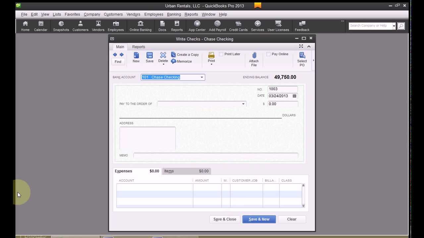Open User Licenses

click(x=278, y=26)
